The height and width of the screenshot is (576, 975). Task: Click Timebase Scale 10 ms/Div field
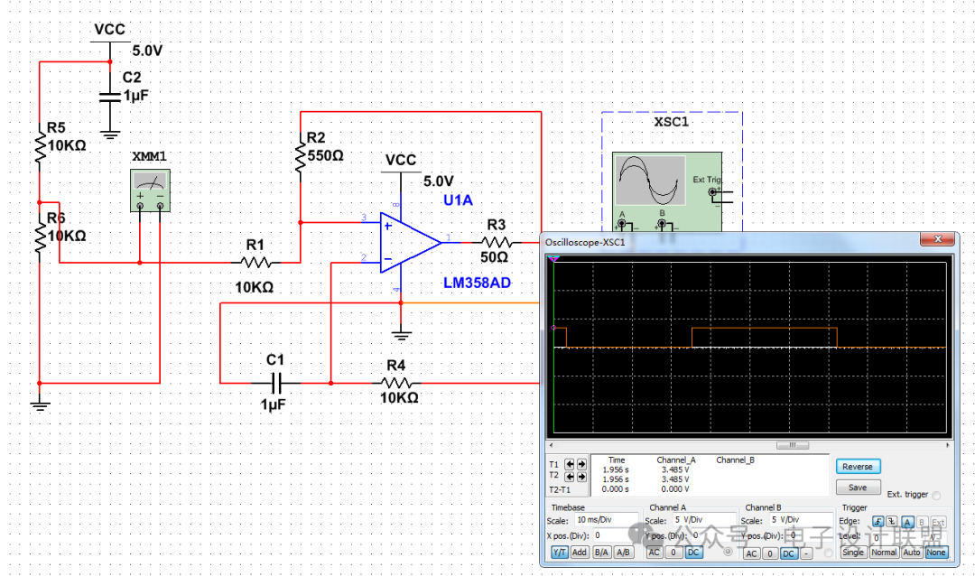607,520
